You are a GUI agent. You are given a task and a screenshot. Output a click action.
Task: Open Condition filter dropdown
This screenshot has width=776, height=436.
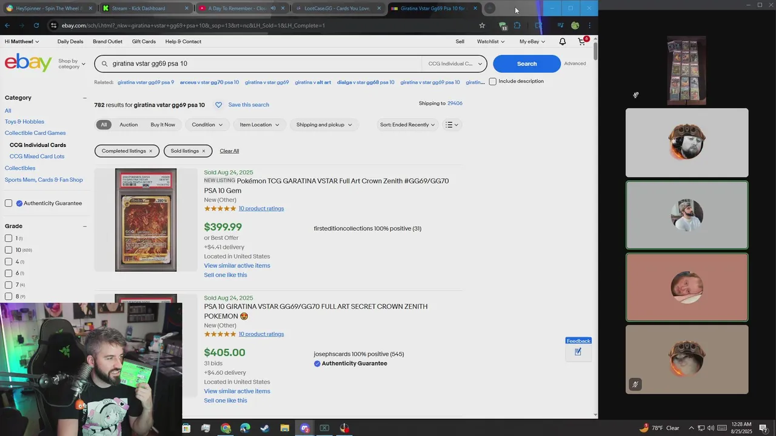click(207, 125)
